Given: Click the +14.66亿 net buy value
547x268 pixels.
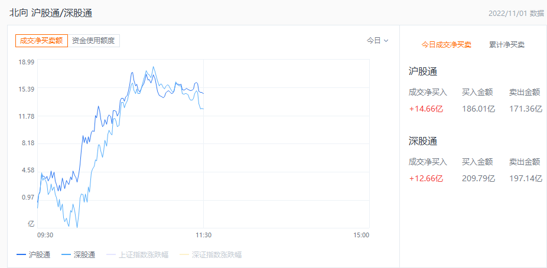Looking at the screenshot, I should pos(425,109).
